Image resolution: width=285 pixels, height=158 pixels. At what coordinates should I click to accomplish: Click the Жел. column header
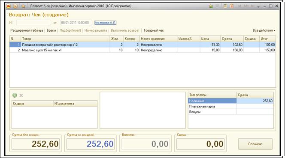point(117,39)
